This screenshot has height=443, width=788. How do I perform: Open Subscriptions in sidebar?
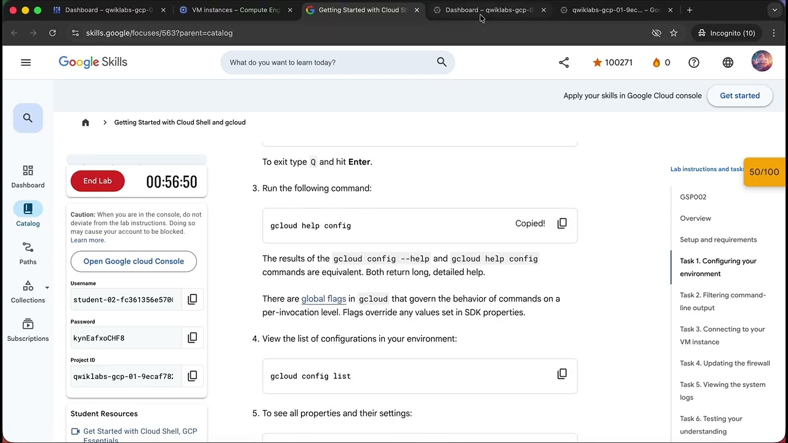pos(28,330)
